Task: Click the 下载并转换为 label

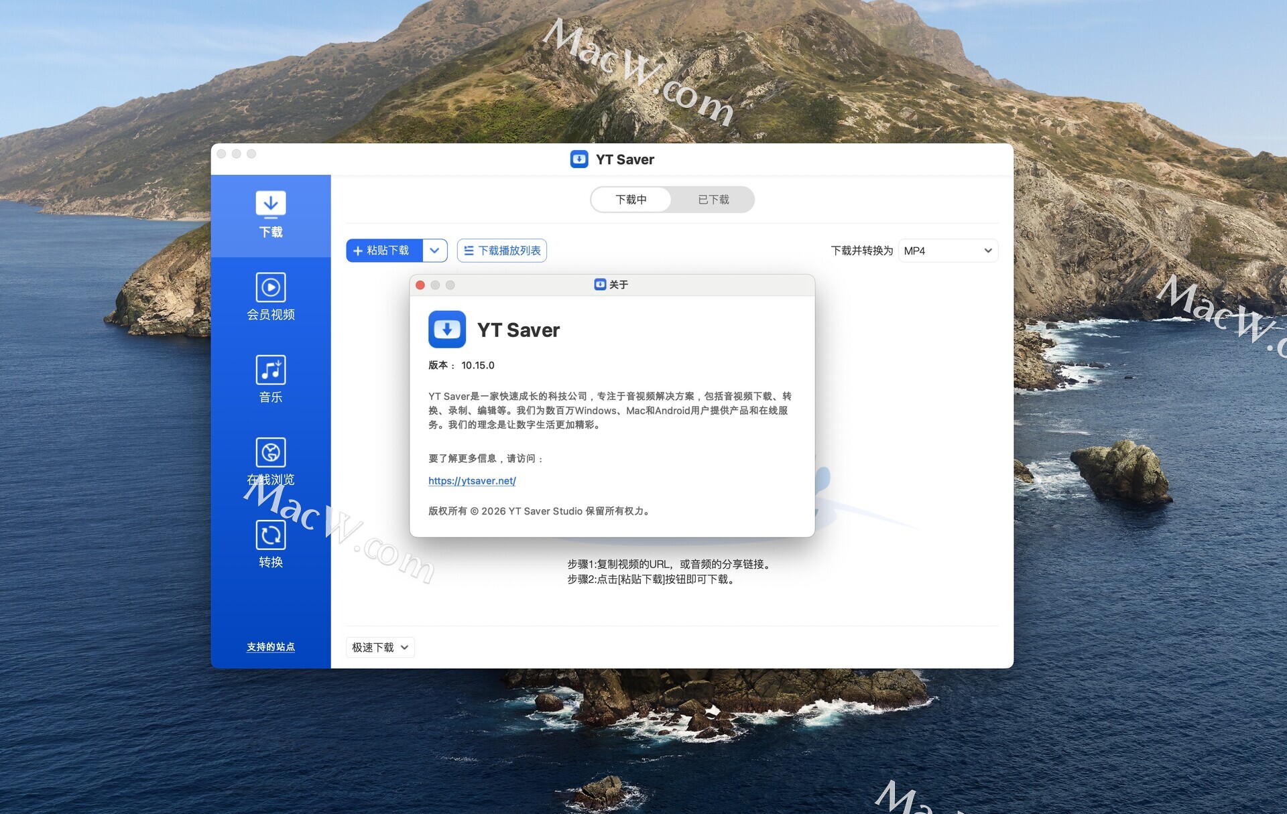Action: pyautogui.click(x=862, y=251)
